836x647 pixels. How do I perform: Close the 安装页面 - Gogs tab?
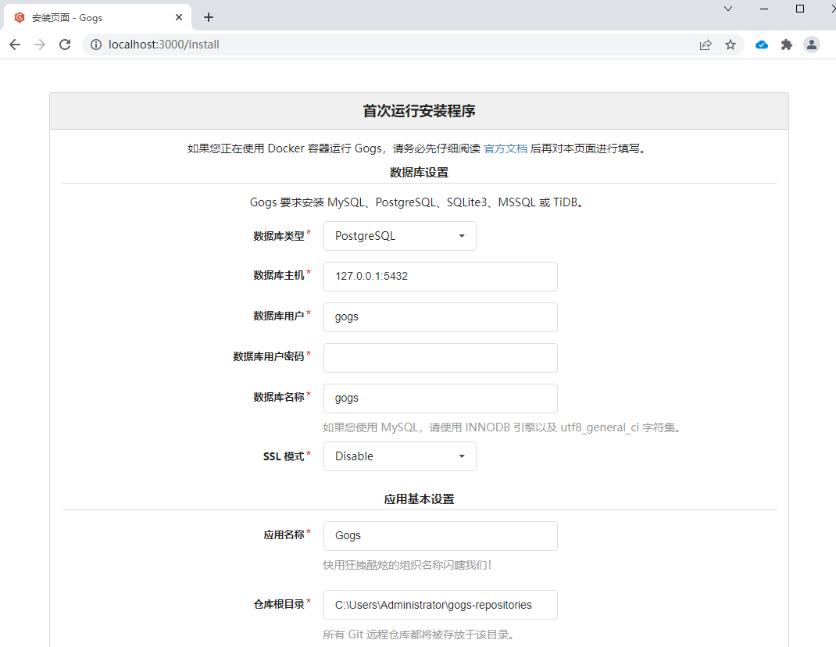179,18
